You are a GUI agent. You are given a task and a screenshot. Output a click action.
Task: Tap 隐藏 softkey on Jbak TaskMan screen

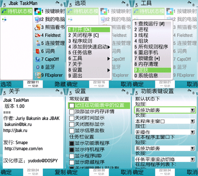pyautogui.click(x=60, y=84)
